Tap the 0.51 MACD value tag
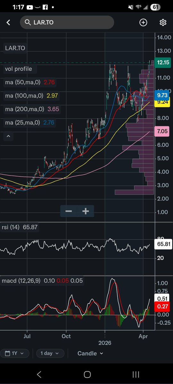The width and height of the screenshot is (173, 384). 163,299
